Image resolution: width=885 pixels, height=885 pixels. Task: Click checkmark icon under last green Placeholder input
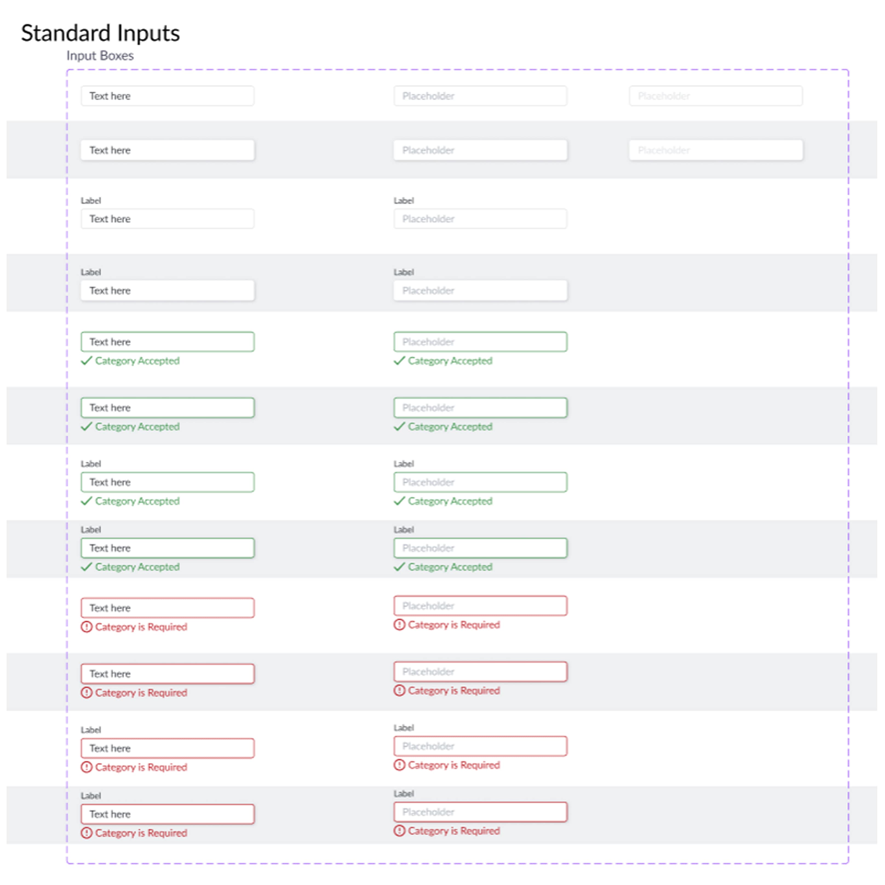400,567
